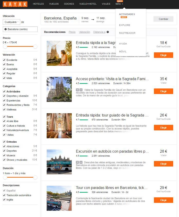Screen dimensions: 179x217
Task: Click the Cambiar button
Action: (163, 19)
